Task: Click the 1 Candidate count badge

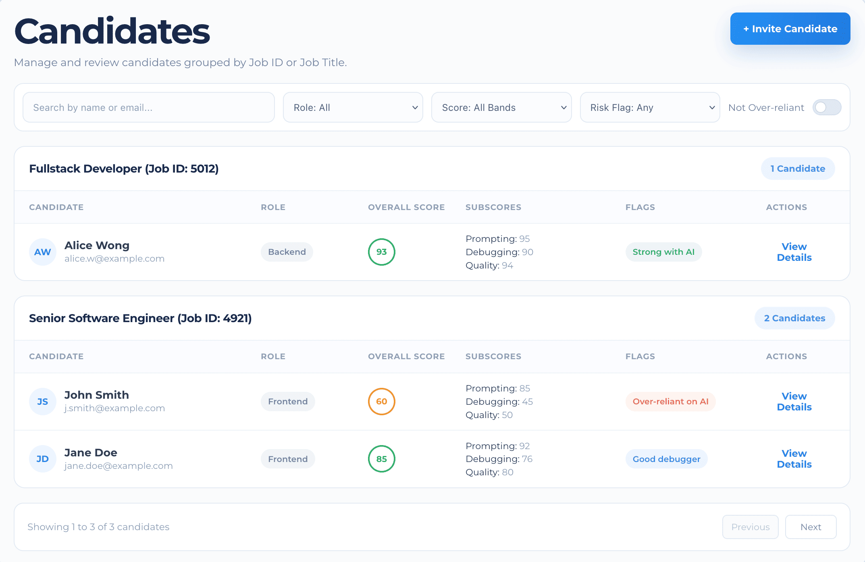Action: (798, 169)
